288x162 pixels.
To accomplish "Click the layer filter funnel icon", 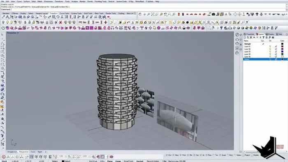I will click(x=263, y=37).
